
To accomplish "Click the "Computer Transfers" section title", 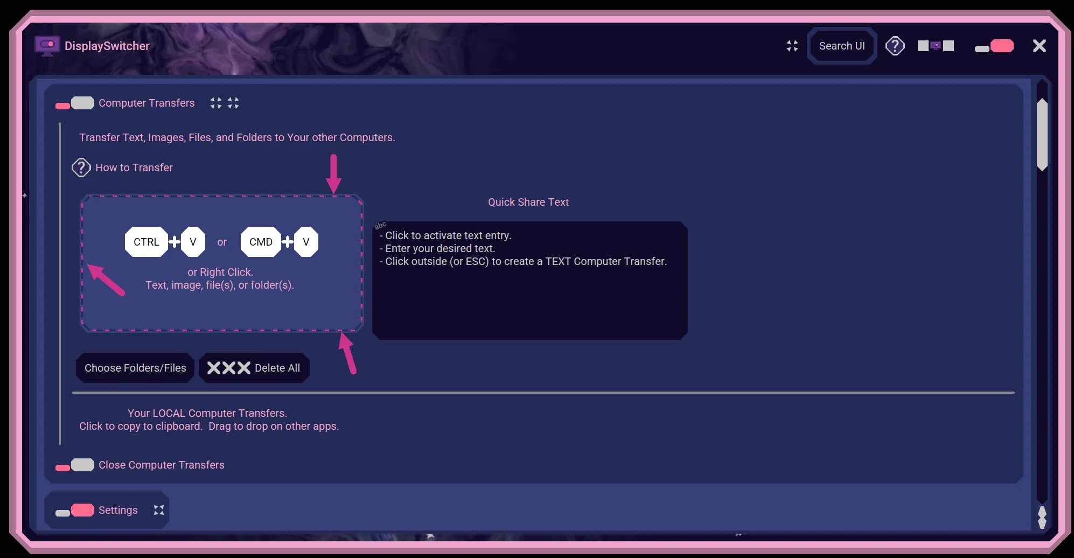I will (x=147, y=103).
